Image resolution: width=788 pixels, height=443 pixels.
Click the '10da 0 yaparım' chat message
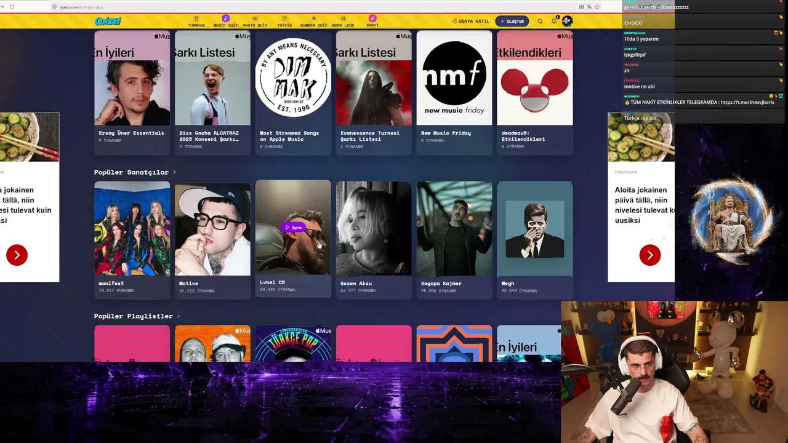[641, 39]
